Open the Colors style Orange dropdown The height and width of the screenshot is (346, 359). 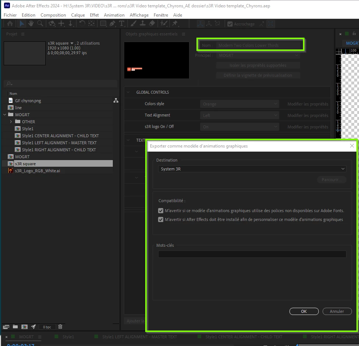coord(240,104)
